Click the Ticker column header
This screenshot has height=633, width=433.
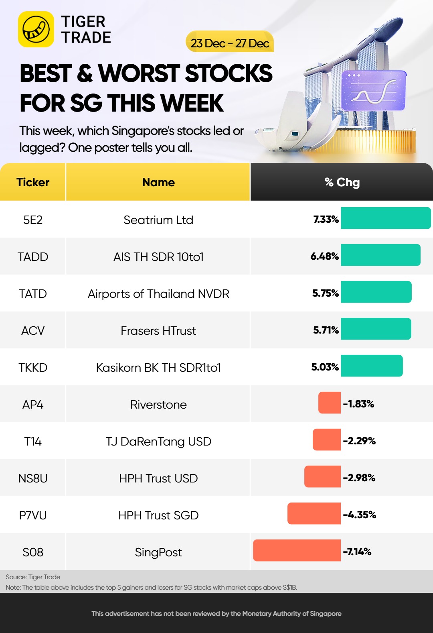coord(33,182)
